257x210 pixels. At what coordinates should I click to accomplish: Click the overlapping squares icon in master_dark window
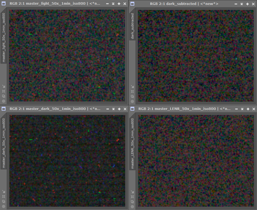(x=4, y=201)
